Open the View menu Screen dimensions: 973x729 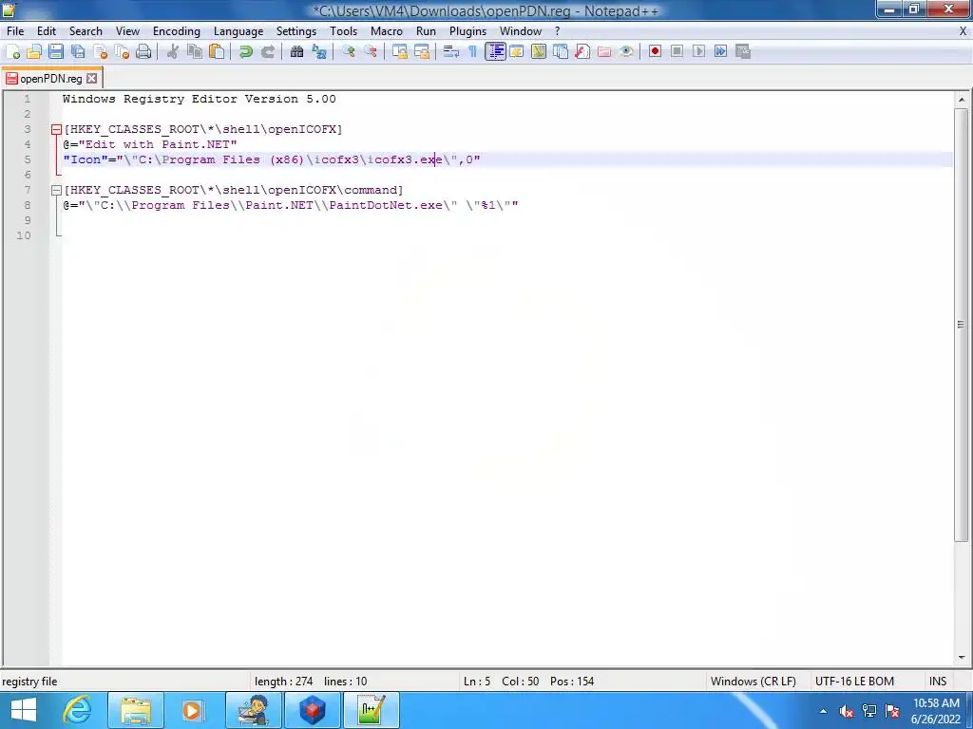point(128,31)
